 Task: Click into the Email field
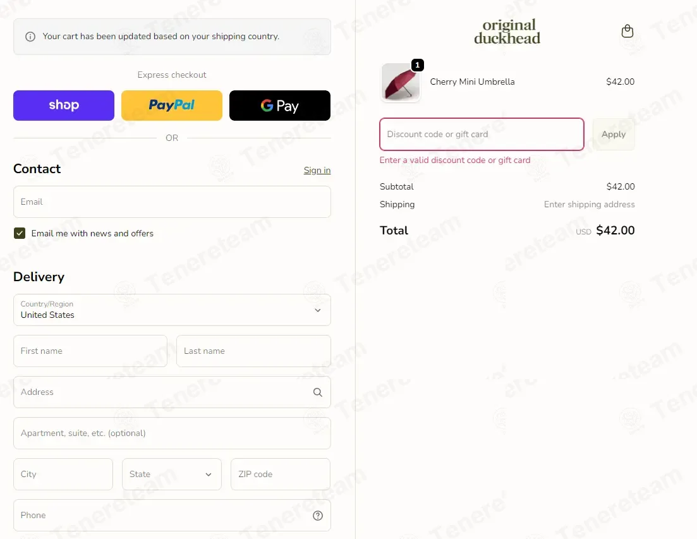pos(172,202)
